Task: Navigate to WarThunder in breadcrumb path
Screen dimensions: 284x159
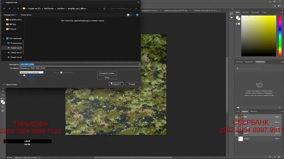Action: pyautogui.click(x=49, y=8)
